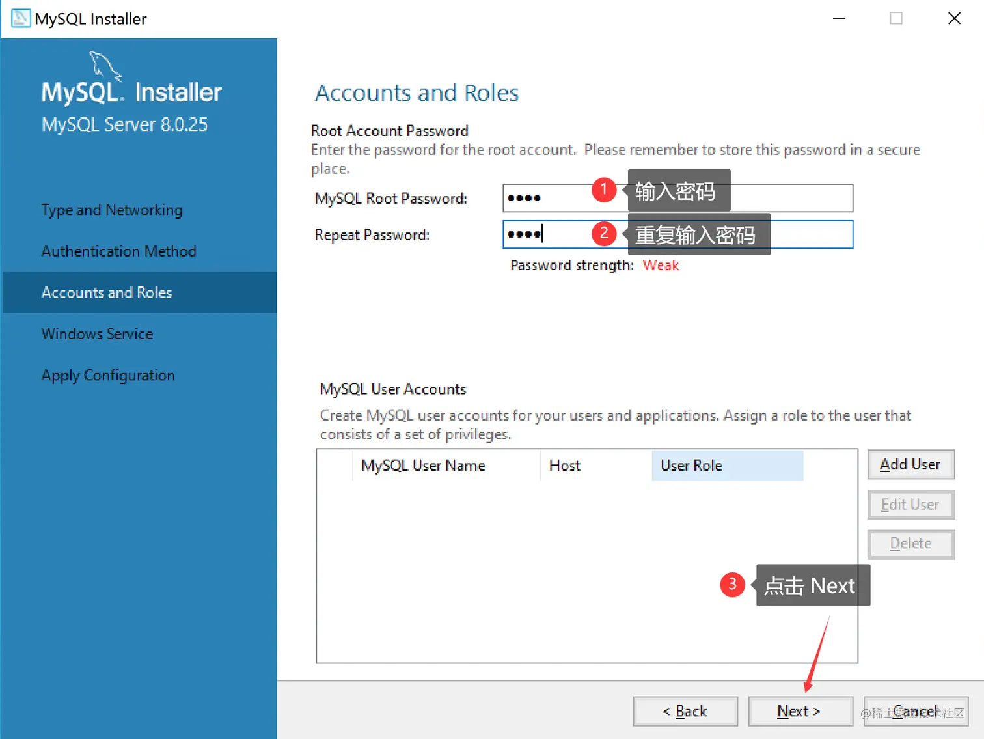The height and width of the screenshot is (739, 984).
Task: Click the Edit User button
Action: [x=910, y=505]
